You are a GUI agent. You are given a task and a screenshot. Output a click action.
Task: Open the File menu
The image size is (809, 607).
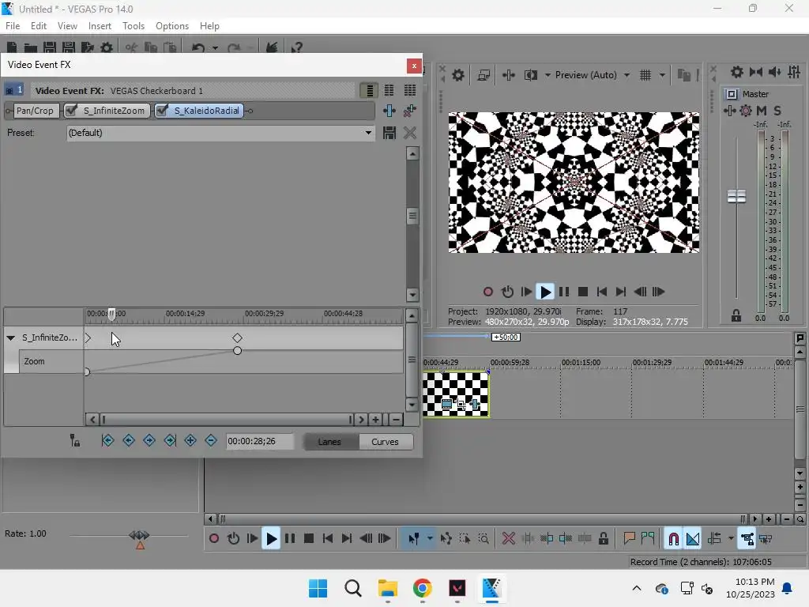pyautogui.click(x=13, y=26)
